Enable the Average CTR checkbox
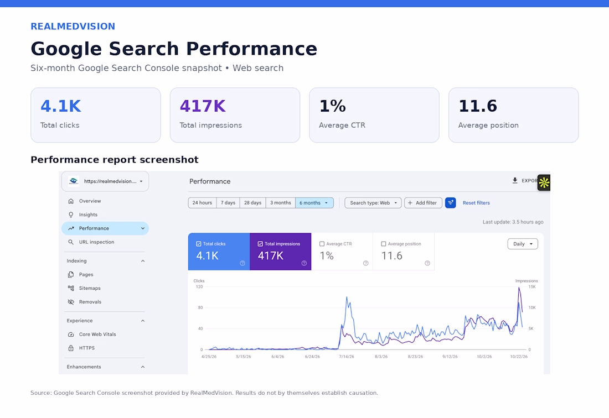609x418 pixels. tap(322, 244)
